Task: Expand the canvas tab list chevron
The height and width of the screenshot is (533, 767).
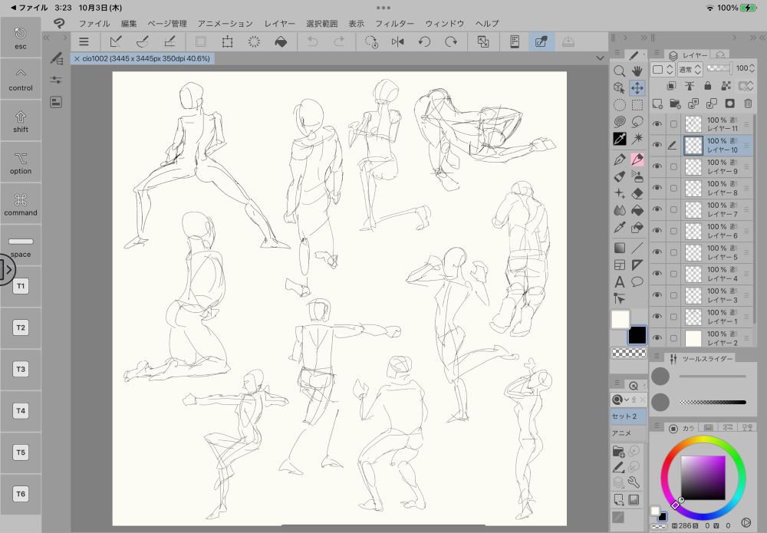Action: tap(599, 58)
